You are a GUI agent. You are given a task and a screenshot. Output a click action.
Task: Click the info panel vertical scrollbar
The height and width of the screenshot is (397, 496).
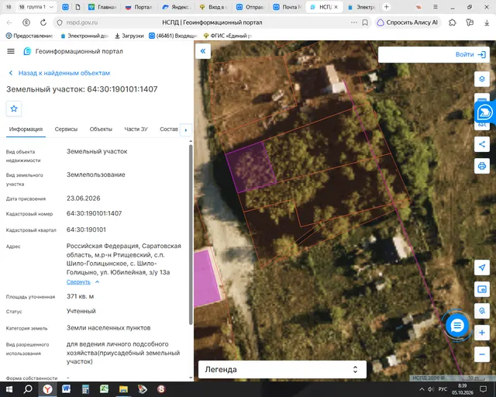191,234
